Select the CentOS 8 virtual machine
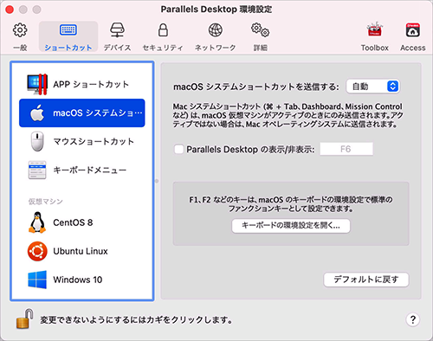Viewport: 433px width, 341px height. pyautogui.click(x=82, y=222)
